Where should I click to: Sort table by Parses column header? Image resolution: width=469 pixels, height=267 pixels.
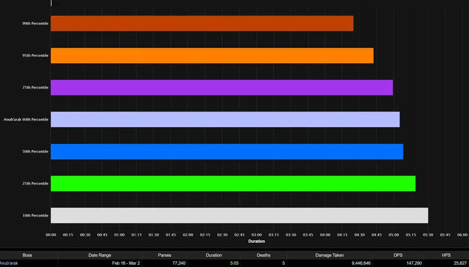(165, 255)
